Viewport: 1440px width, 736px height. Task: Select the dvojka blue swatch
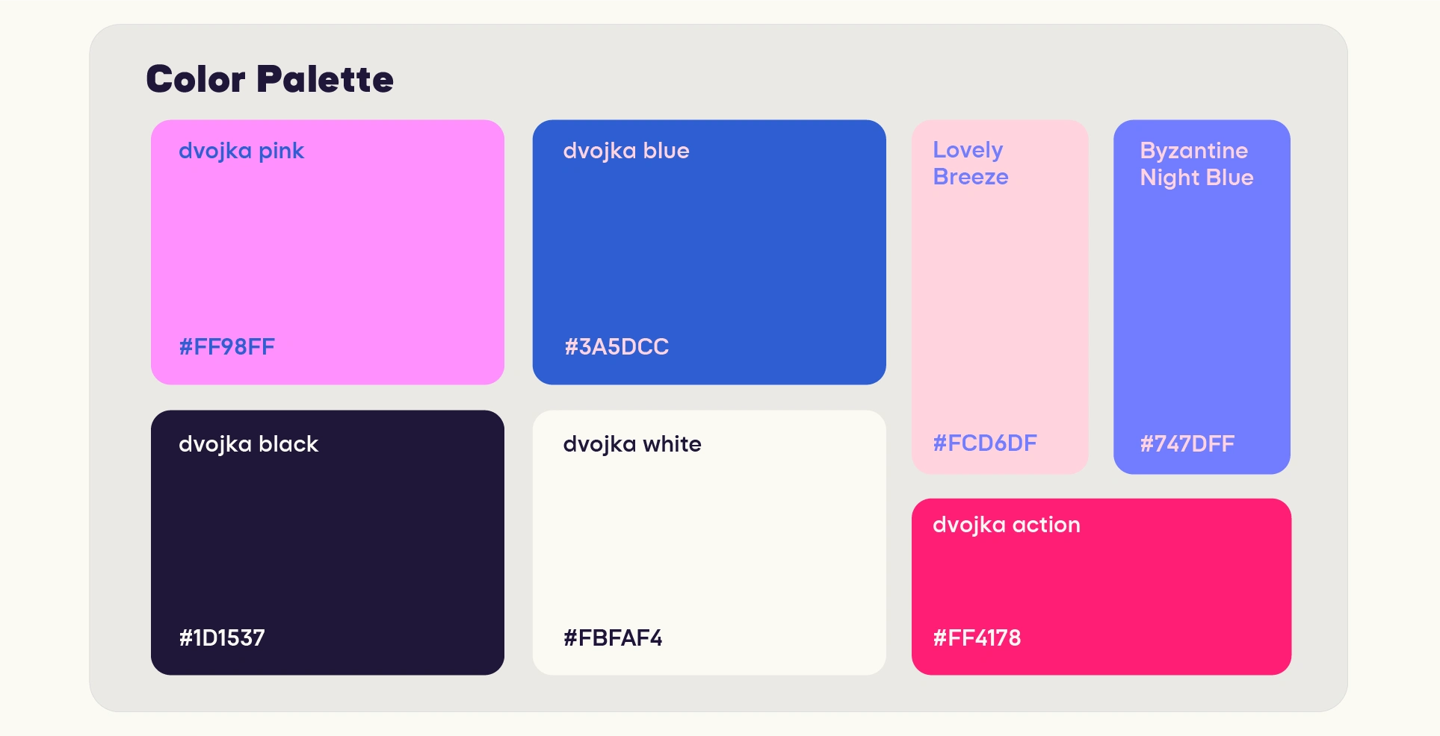(709, 252)
